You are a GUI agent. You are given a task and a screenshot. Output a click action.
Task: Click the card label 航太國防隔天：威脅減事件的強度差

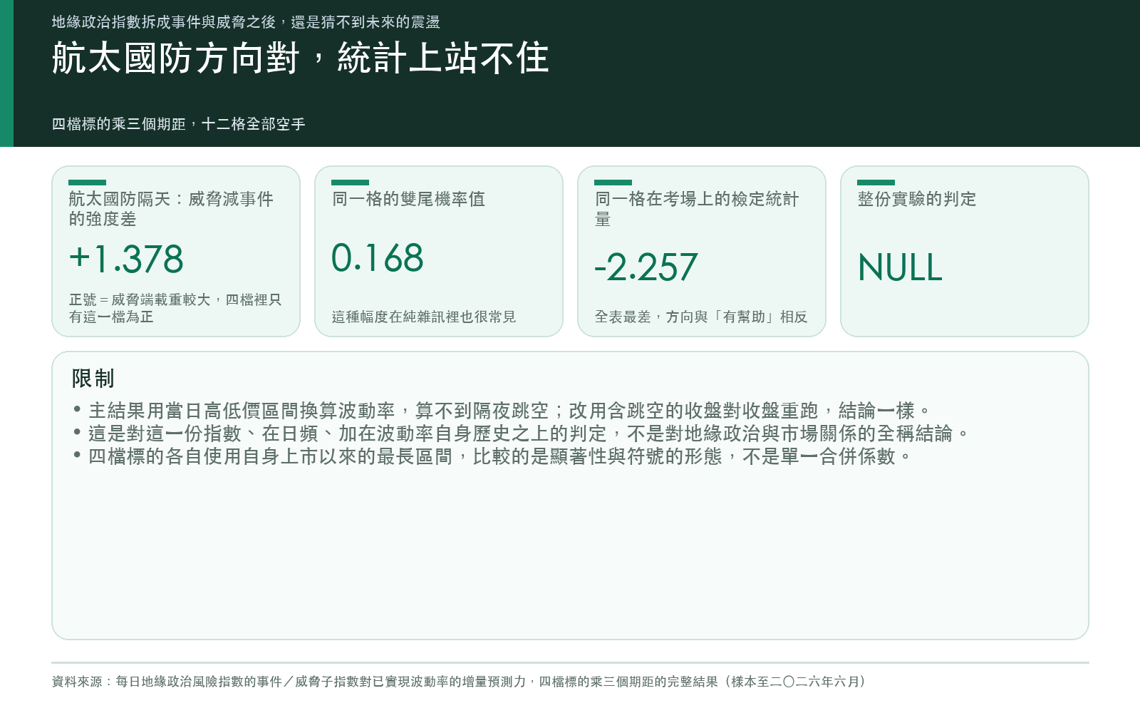(171, 209)
